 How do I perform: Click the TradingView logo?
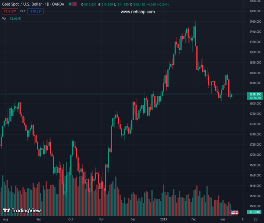pyautogui.click(x=22, y=211)
